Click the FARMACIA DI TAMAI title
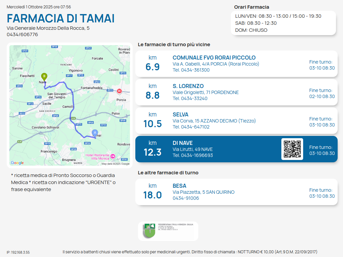343x257 pixels. pyautogui.click(x=61, y=18)
